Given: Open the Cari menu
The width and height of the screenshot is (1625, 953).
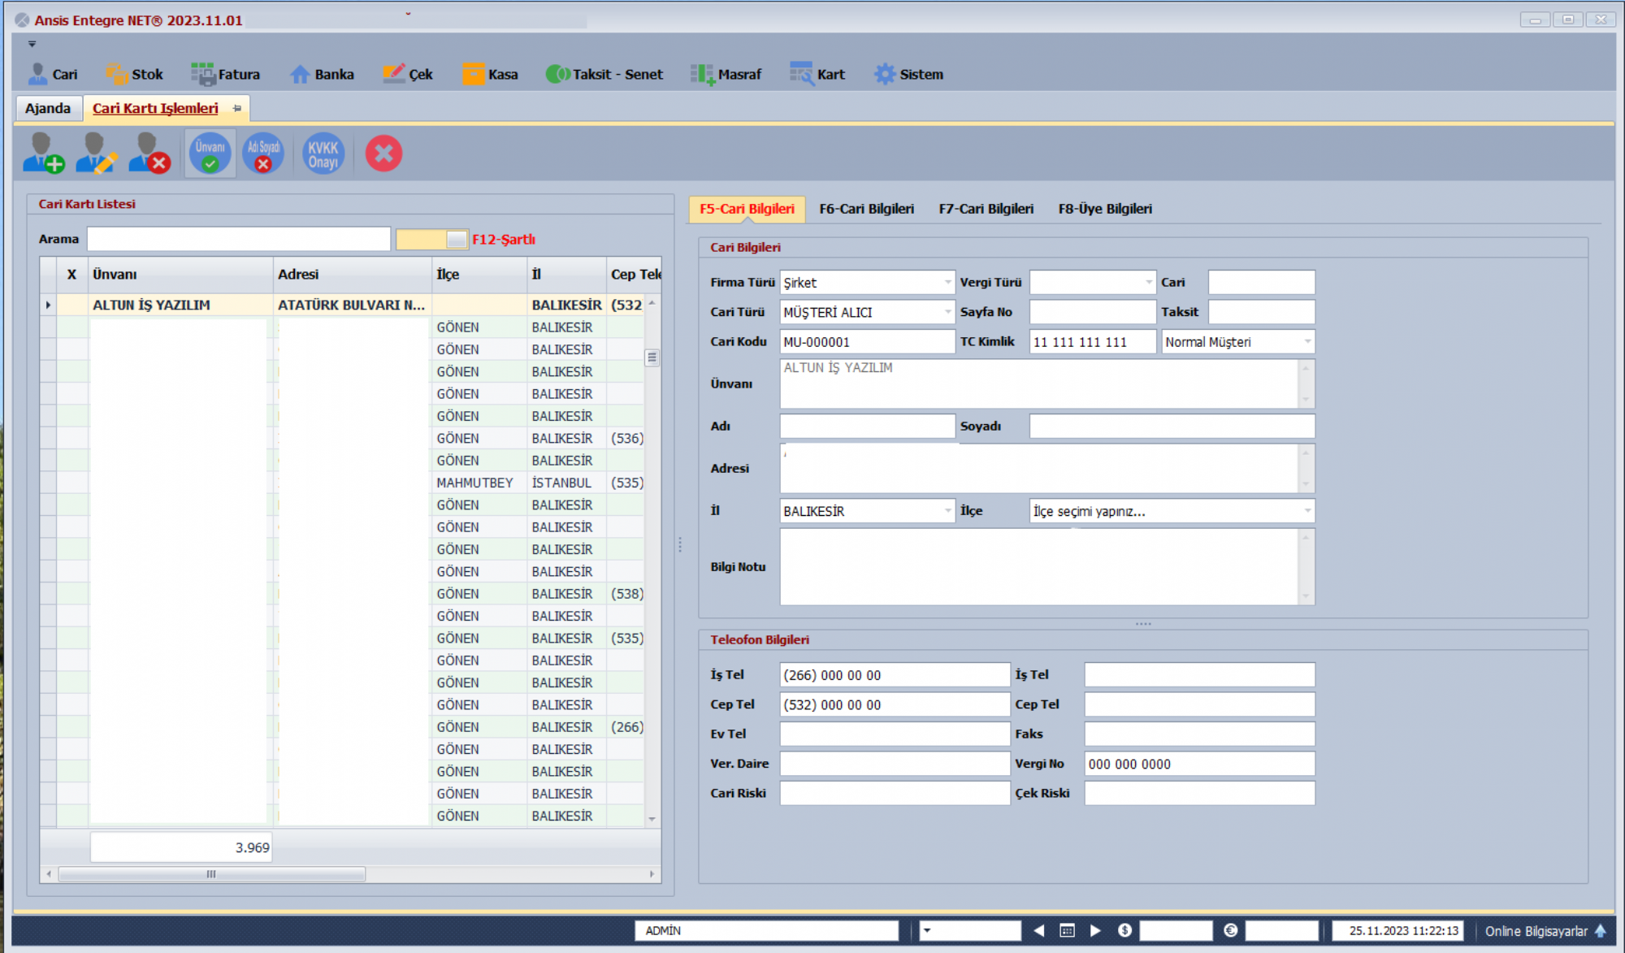Looking at the screenshot, I should (53, 74).
